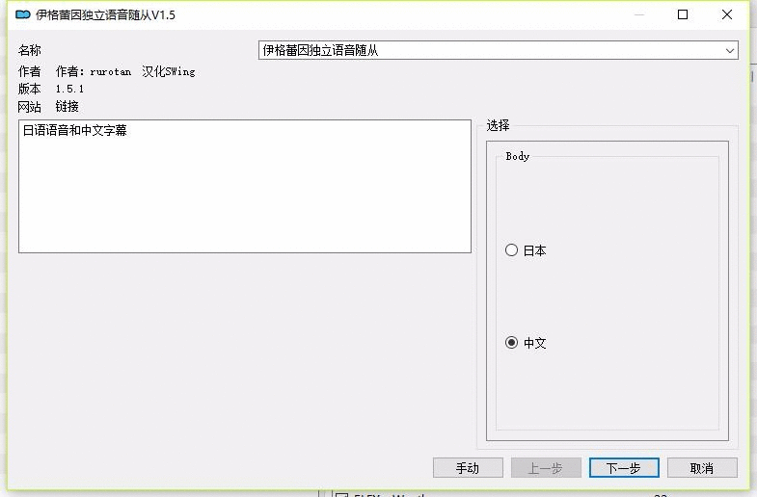Image resolution: width=757 pixels, height=497 pixels.
Task: Click the 下一步 button
Action: 624,467
